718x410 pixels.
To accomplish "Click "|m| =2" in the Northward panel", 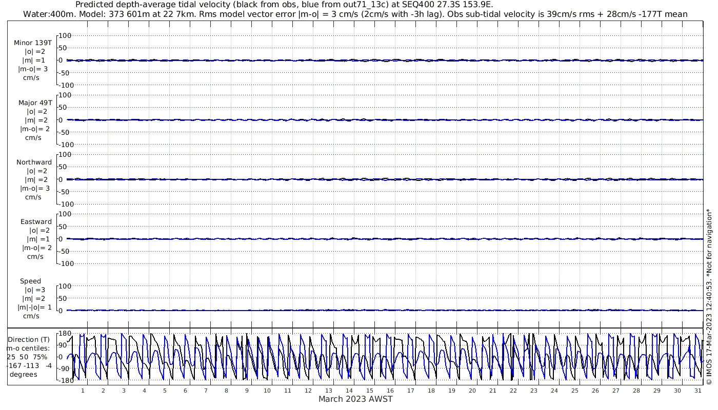I will click(x=36, y=179).
